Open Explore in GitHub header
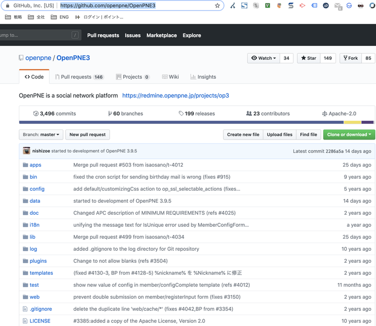 click(192, 35)
